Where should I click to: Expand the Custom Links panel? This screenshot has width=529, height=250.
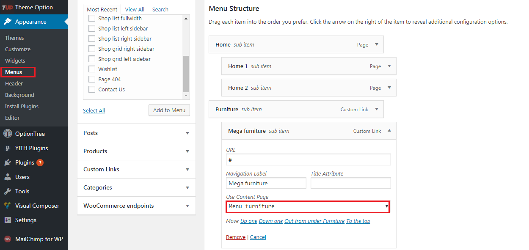tap(136, 169)
